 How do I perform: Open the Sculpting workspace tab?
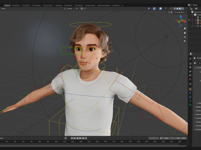pyautogui.click(x=26, y=5)
